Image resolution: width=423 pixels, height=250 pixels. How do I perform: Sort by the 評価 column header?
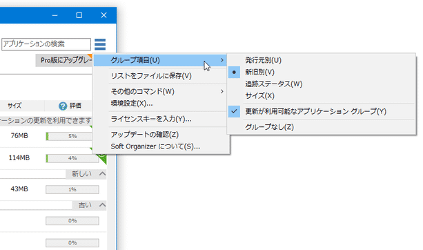[75, 106]
